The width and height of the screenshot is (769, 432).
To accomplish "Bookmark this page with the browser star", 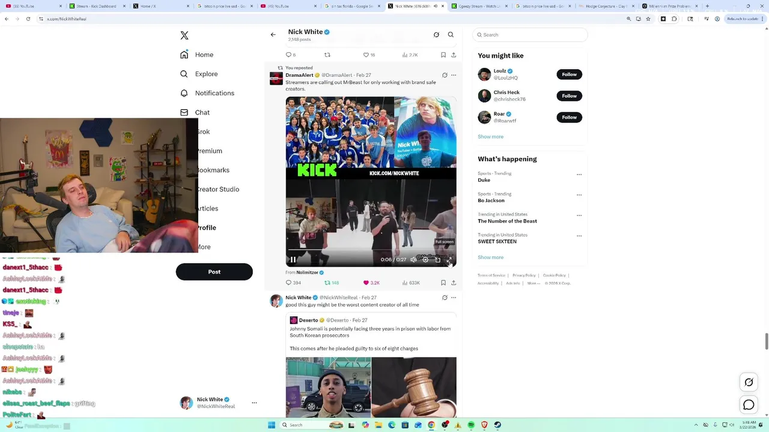I will [x=648, y=19].
